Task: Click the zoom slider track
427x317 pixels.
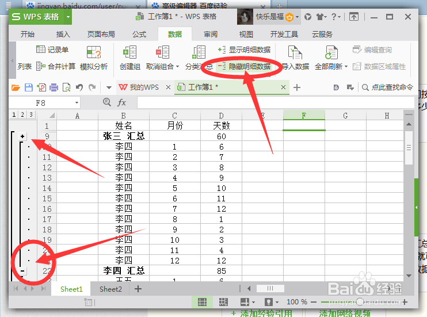Action: [360, 301]
